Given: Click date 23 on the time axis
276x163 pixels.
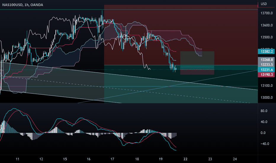Looking at the screenshot, I should coord(210,159).
